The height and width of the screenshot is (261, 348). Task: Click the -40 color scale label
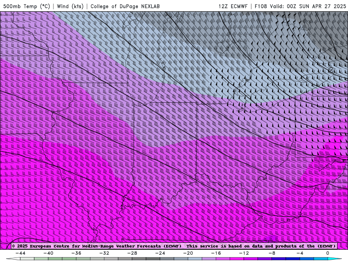click(48, 253)
